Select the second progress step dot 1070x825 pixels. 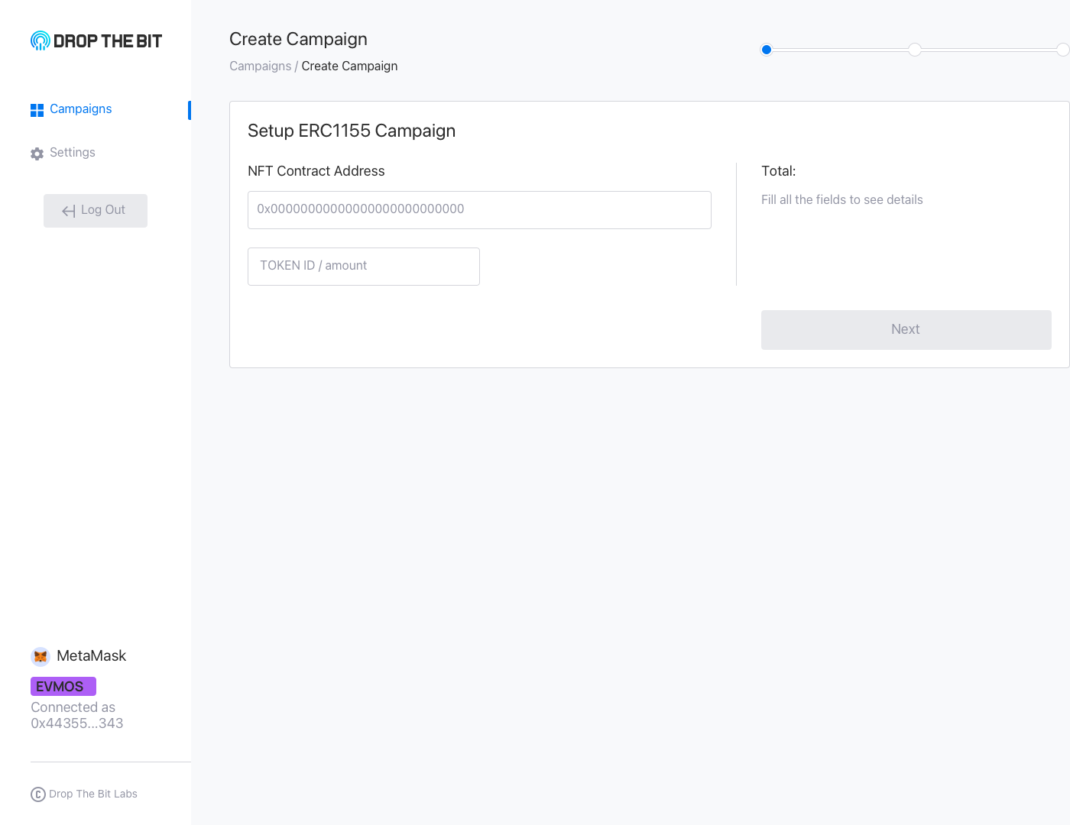pos(915,50)
